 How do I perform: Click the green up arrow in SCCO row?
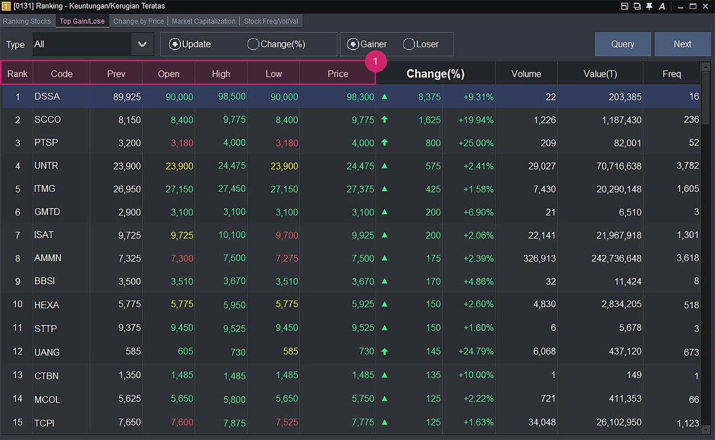pos(384,119)
